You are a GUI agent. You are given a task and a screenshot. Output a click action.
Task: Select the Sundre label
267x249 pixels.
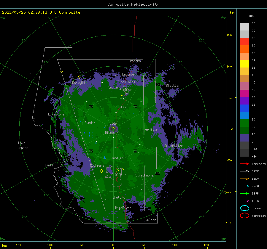pyautogui.click(x=90, y=123)
